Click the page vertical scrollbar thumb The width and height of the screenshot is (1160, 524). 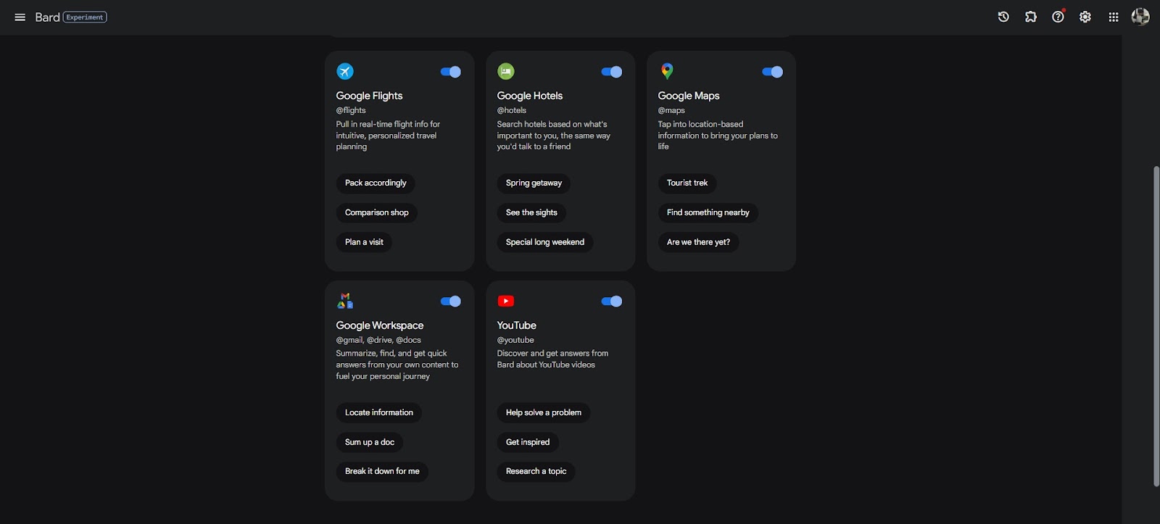coord(1156,326)
